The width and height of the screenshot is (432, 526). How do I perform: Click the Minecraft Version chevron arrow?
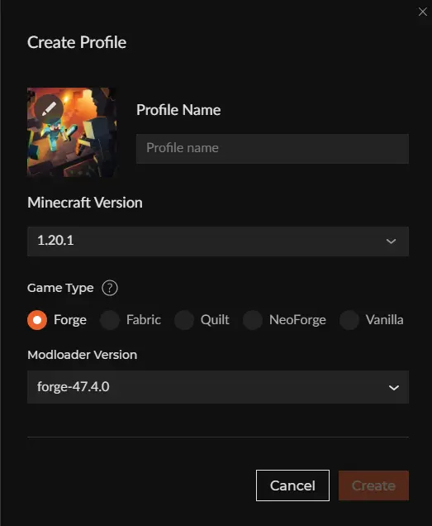click(391, 241)
